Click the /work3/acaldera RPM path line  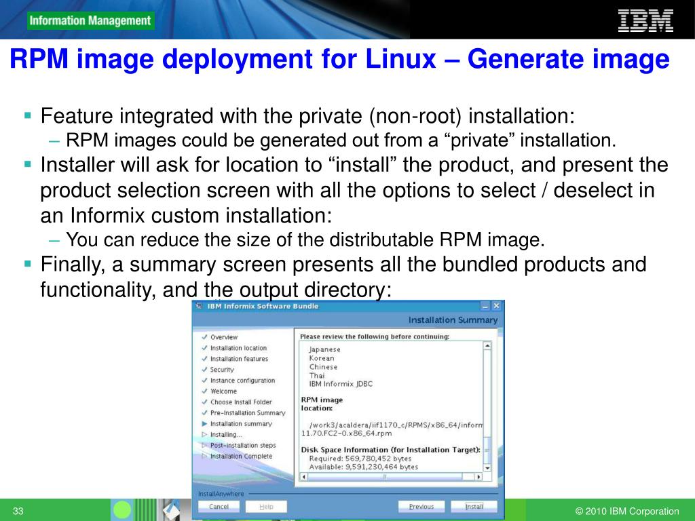[x=396, y=425]
